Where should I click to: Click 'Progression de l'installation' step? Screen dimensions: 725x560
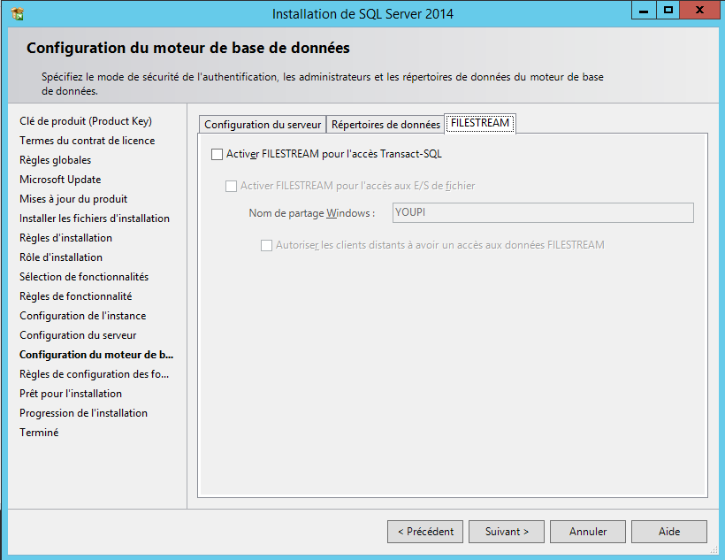click(83, 413)
